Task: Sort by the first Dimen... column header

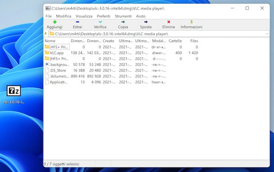Action: point(78,41)
